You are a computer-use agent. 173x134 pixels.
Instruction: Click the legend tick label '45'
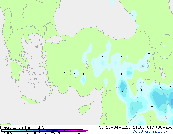[78, 133]
